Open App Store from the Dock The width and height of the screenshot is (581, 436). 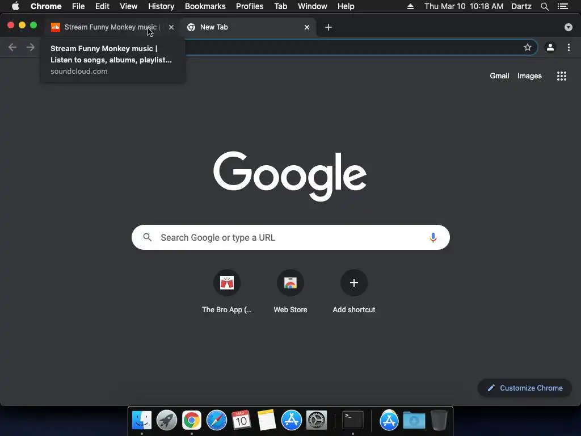[x=291, y=420]
